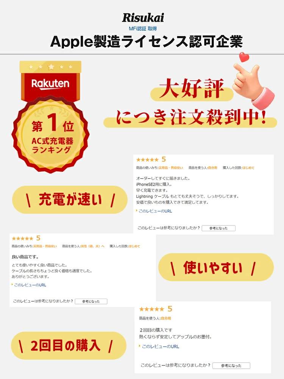284x379 pixels.
Task: Click the Rakuten first place ranking medal
Action: point(50,117)
